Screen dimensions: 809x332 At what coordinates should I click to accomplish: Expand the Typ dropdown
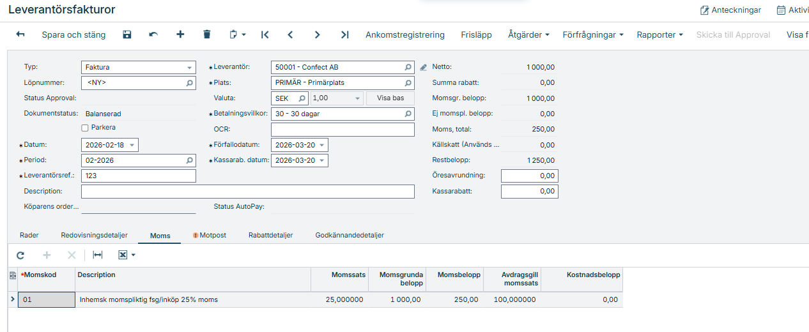tap(190, 67)
